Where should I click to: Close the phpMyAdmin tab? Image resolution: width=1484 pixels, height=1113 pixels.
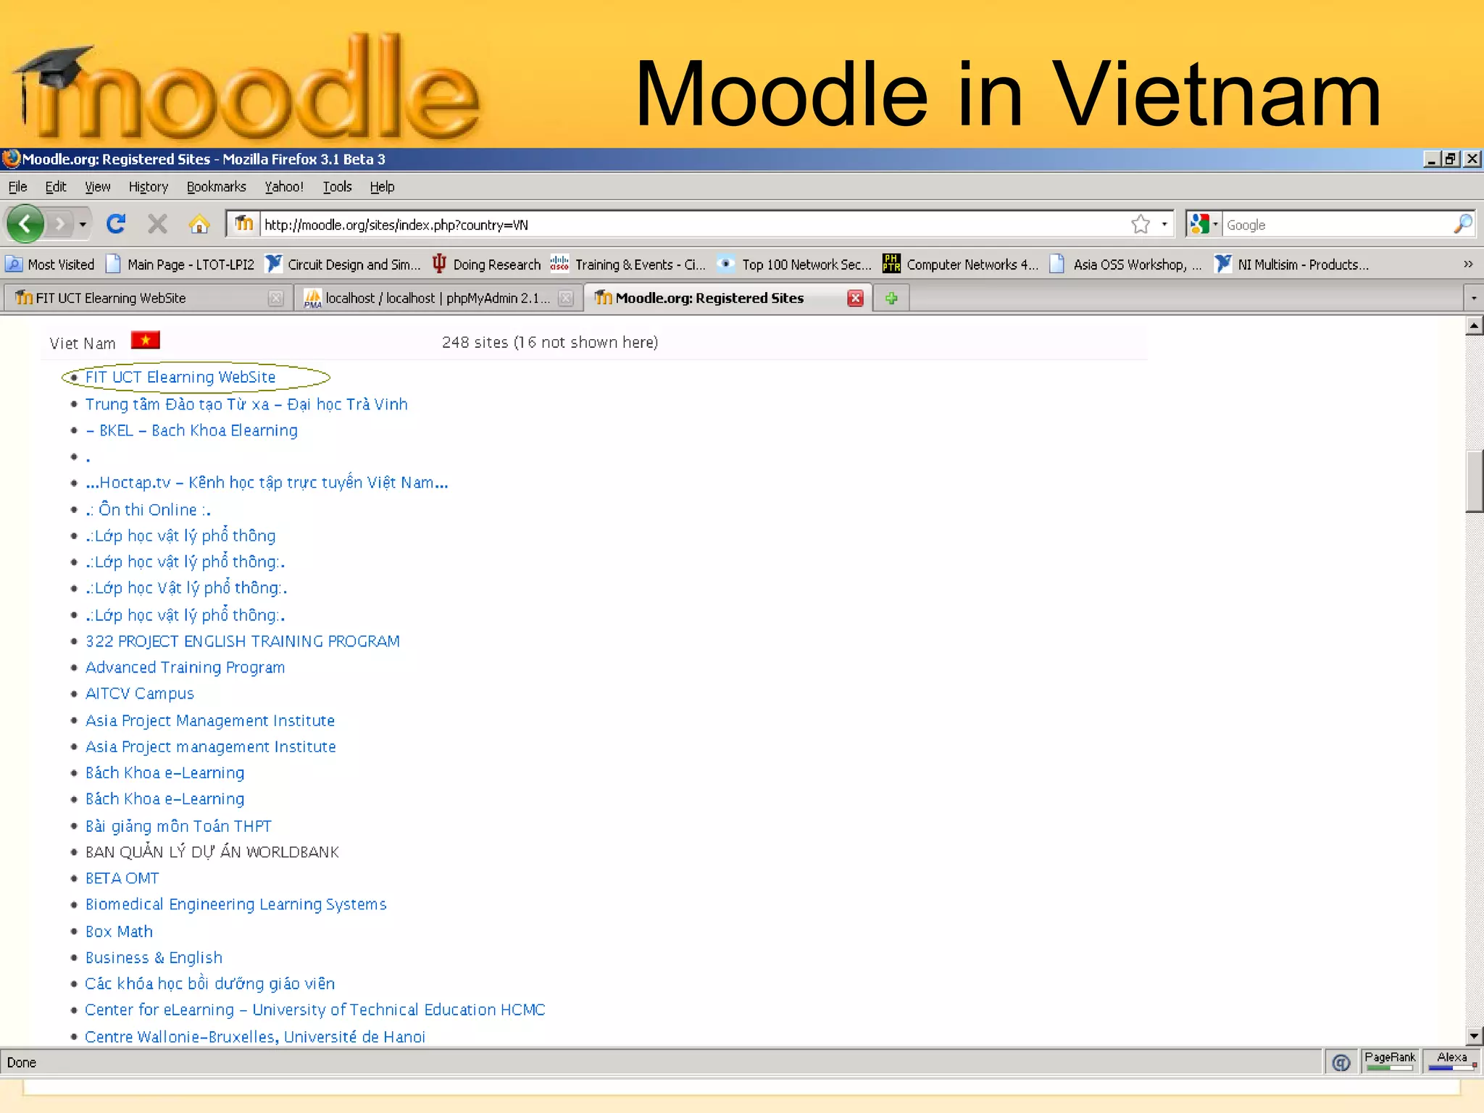click(x=566, y=298)
